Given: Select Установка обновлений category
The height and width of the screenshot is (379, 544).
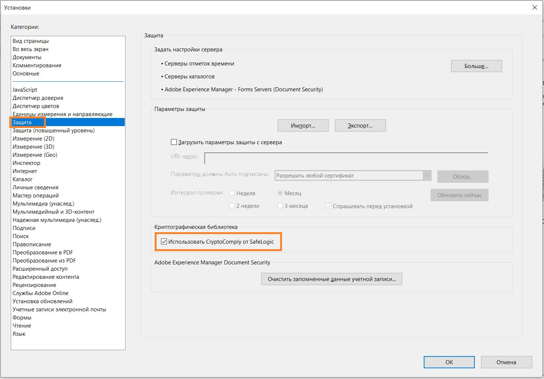Looking at the screenshot, I should point(68,301).
